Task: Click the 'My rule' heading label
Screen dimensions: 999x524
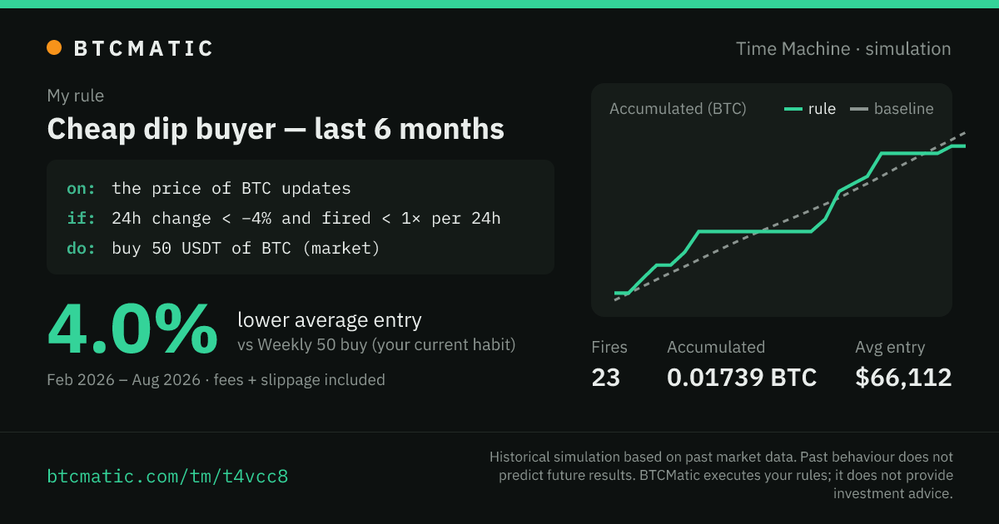Action: (76, 96)
